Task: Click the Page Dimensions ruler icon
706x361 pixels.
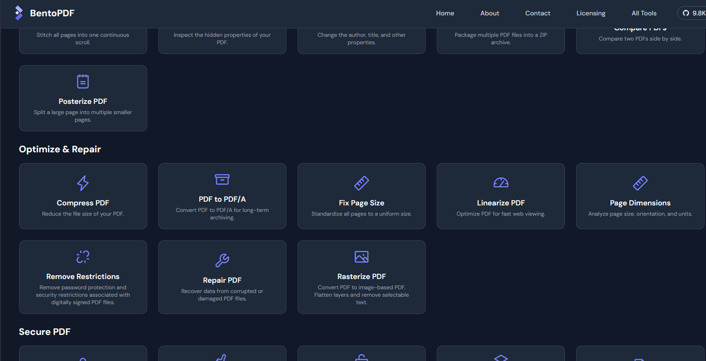Action: (640, 183)
